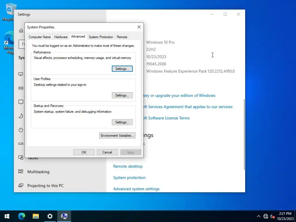
Task: Open File Explorer from taskbar
Action: (36, 216)
